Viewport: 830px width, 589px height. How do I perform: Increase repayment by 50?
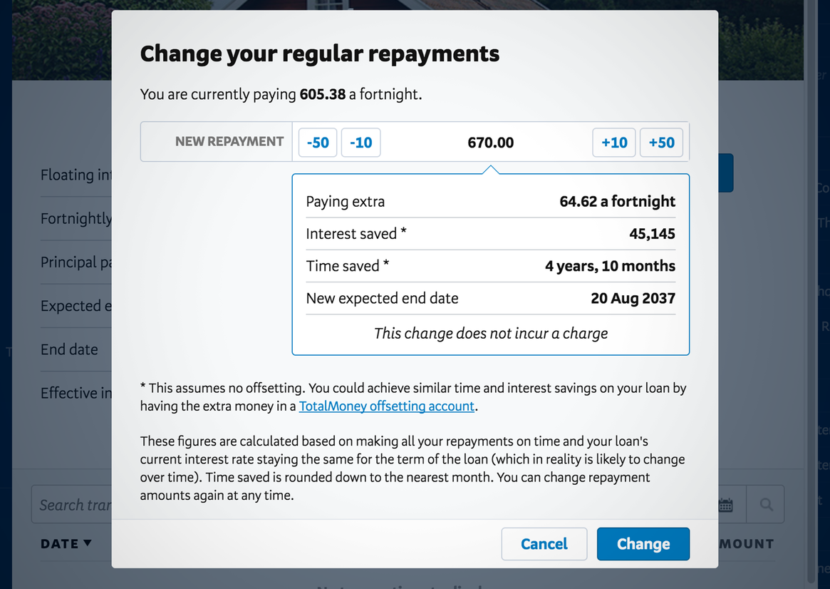(661, 143)
